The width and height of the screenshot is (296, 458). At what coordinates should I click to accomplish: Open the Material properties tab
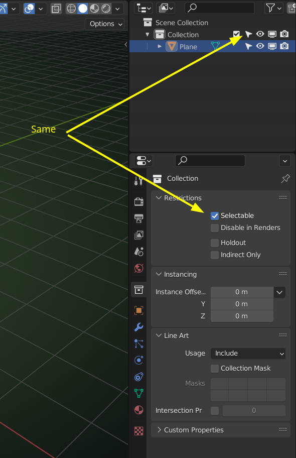pos(138,410)
